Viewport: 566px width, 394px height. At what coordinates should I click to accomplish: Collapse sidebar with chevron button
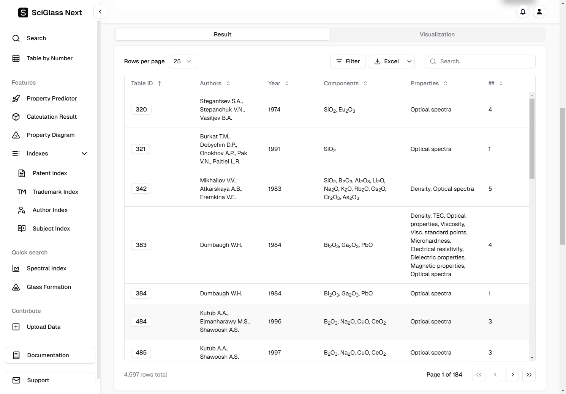click(x=100, y=12)
